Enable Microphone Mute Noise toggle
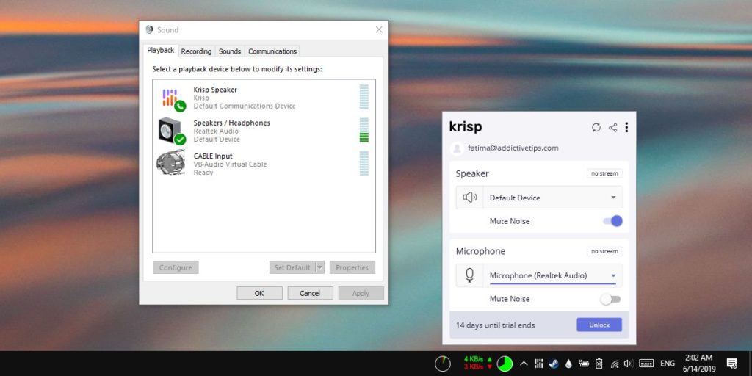Viewport: 752px width, 376px height. click(610, 299)
